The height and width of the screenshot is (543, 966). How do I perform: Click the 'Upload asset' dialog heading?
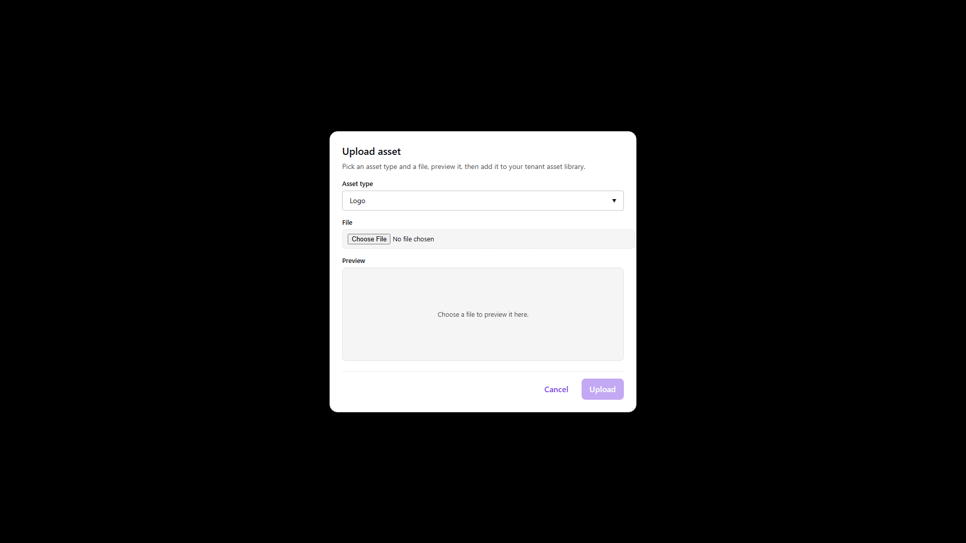pyautogui.click(x=371, y=151)
